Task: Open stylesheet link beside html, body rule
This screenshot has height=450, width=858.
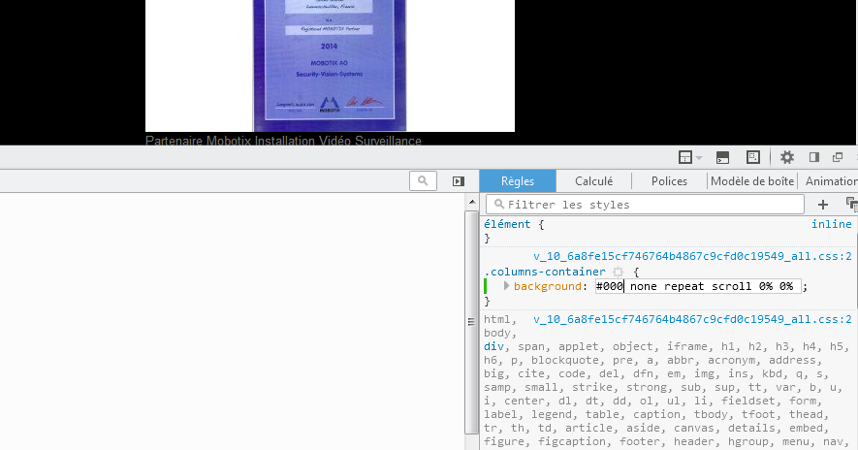Action: click(692, 319)
